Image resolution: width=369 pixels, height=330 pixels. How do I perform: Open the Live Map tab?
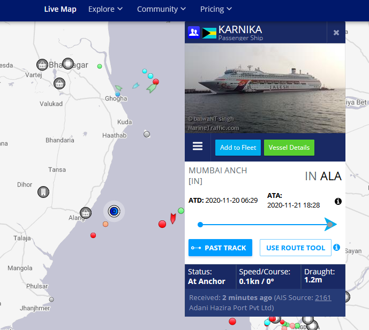click(x=60, y=9)
